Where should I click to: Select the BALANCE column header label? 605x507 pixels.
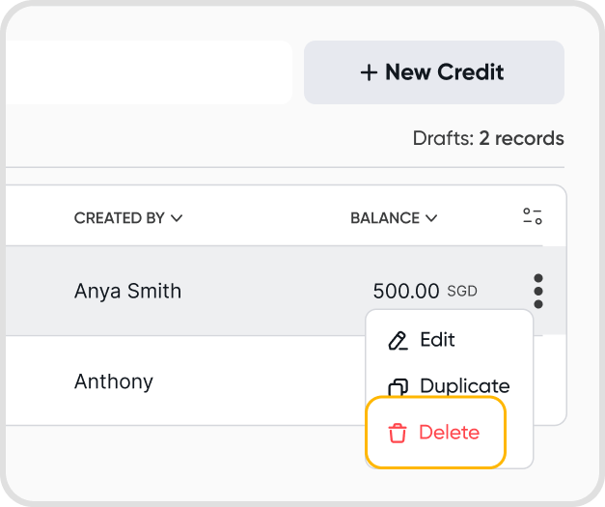(385, 218)
